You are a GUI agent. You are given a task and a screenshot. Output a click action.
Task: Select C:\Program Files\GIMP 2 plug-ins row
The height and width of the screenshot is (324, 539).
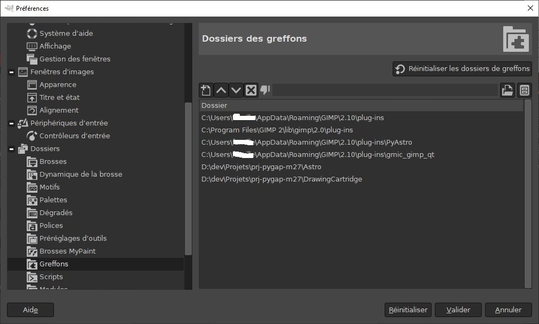click(361, 130)
